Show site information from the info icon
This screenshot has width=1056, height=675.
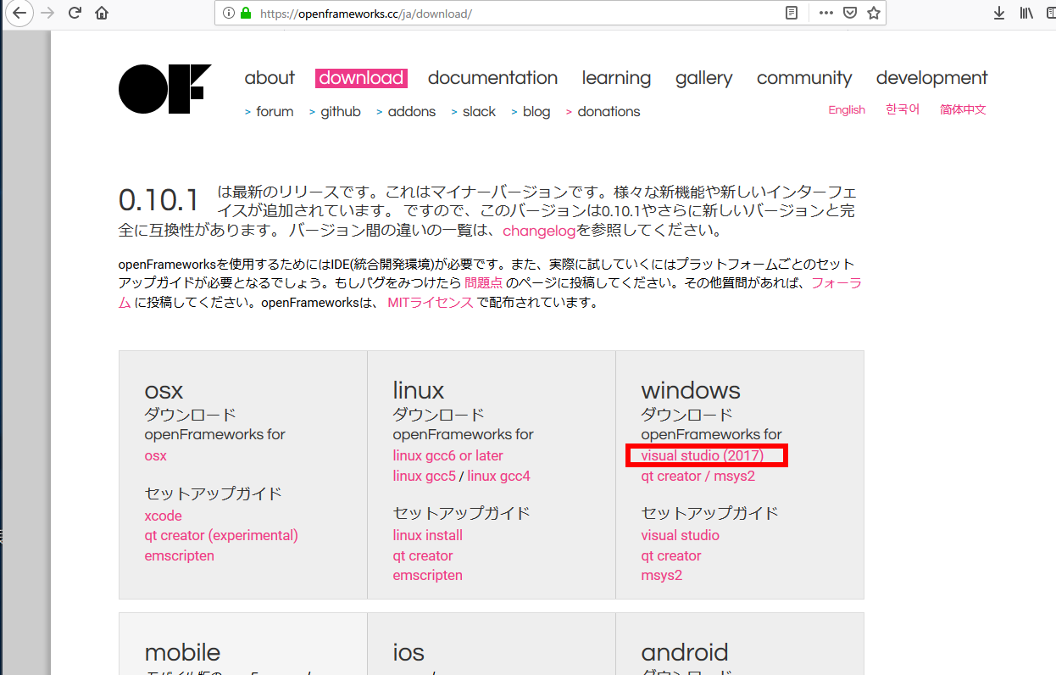pos(229,13)
